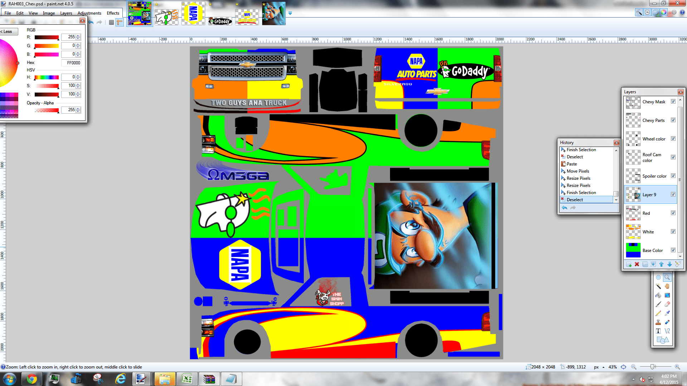This screenshot has width=687, height=386.
Task: Click undo arrow in History panel
Action: (x=564, y=208)
